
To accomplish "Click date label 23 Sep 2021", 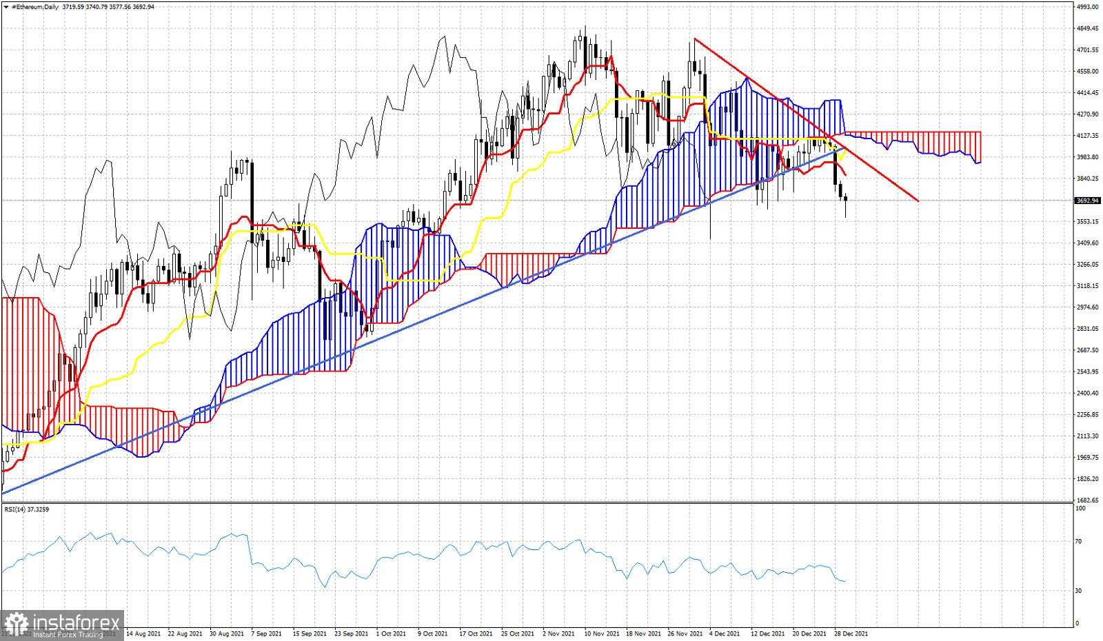I will pyautogui.click(x=352, y=633).
